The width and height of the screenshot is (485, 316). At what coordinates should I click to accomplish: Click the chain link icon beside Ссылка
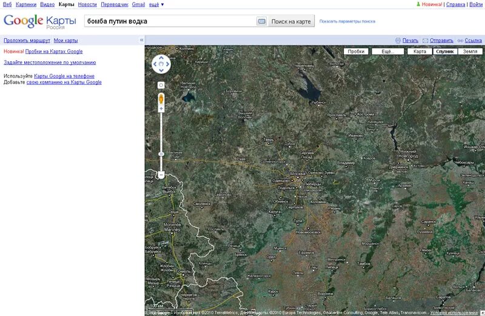[460, 41]
